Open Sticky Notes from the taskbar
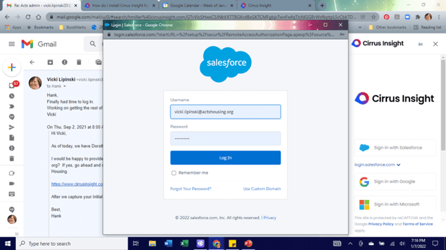446x250 pixels. 233,243
